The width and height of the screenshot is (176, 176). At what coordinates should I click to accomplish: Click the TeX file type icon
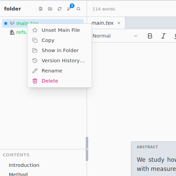[x=12, y=23]
